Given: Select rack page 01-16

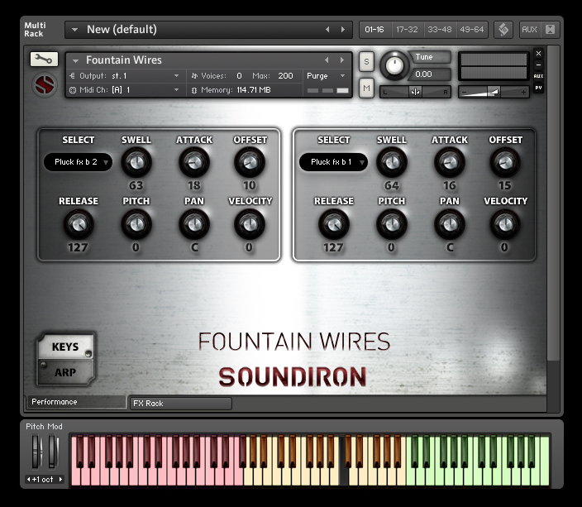Looking at the screenshot, I should point(374,29).
